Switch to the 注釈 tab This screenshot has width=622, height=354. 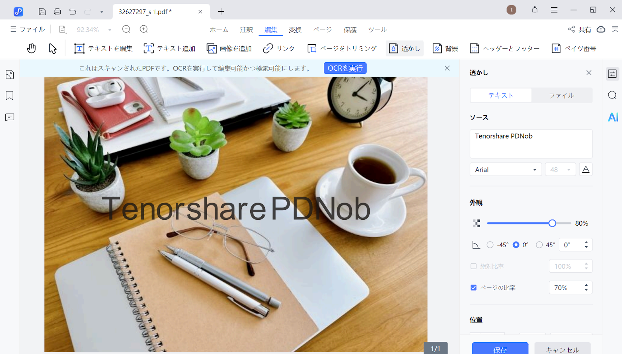(246, 30)
